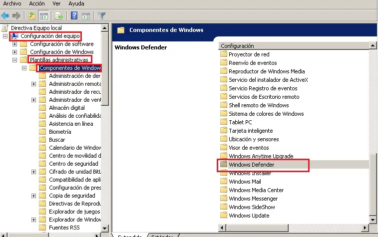Click settings list scroll up arrow
Viewport: 378px width, 237px height.
tap(373, 45)
